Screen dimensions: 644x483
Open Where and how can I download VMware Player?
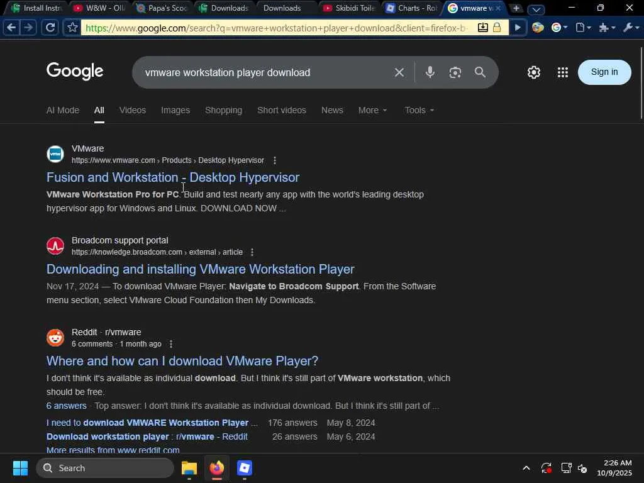coord(182,361)
